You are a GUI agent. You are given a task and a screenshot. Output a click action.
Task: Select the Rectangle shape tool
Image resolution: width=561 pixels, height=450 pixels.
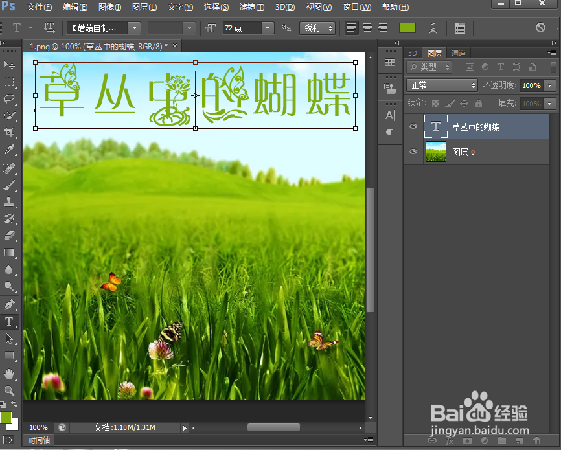pyautogui.click(x=9, y=355)
